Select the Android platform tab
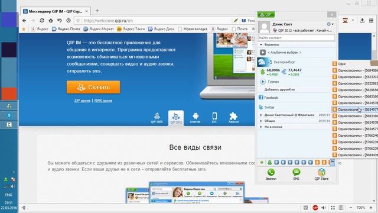Viewport: 378px width, 213px height. pos(195,118)
